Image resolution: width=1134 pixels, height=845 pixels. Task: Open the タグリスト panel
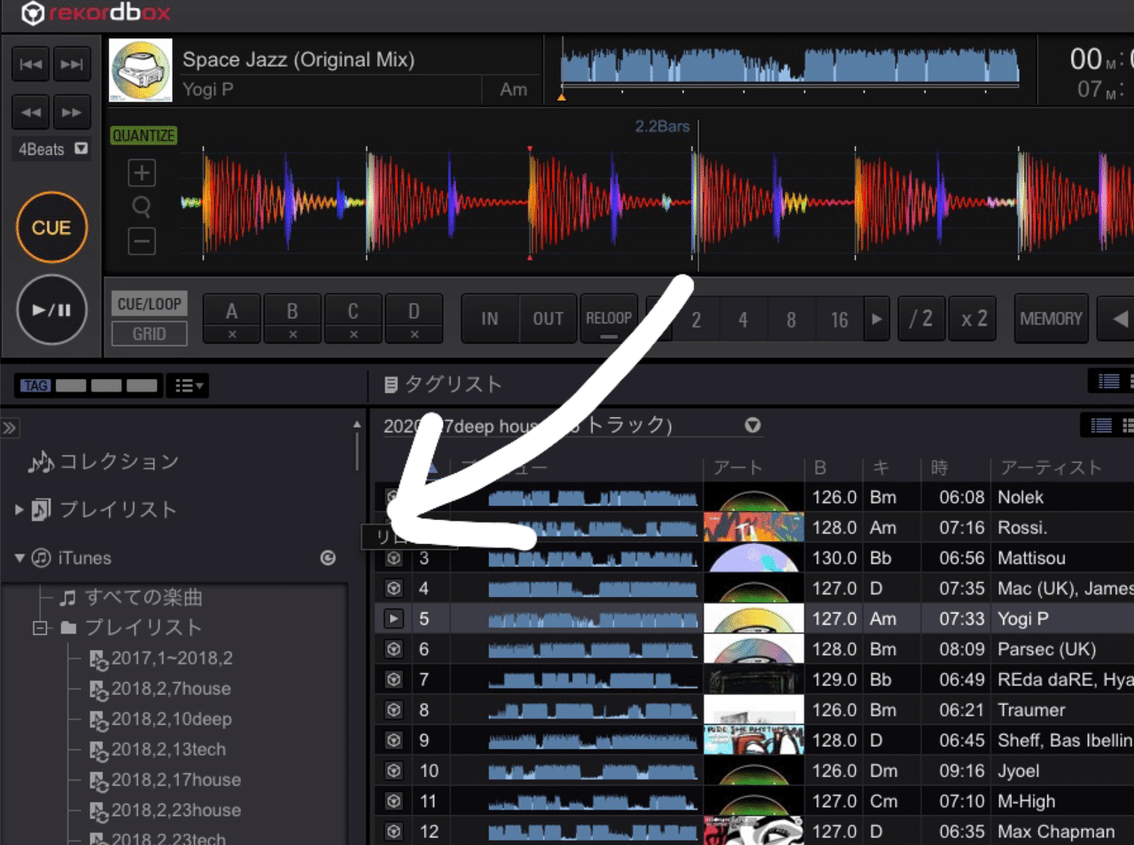(x=443, y=384)
